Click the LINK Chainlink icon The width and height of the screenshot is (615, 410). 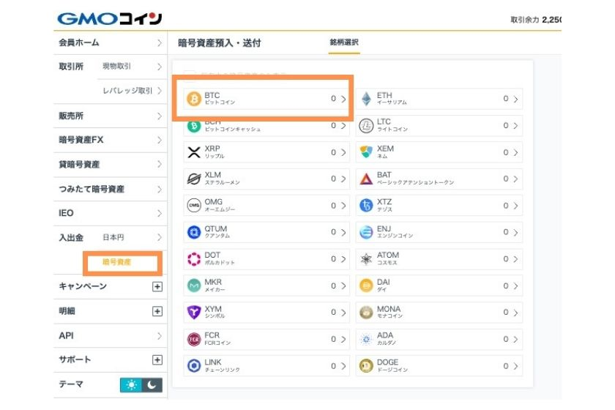click(194, 365)
